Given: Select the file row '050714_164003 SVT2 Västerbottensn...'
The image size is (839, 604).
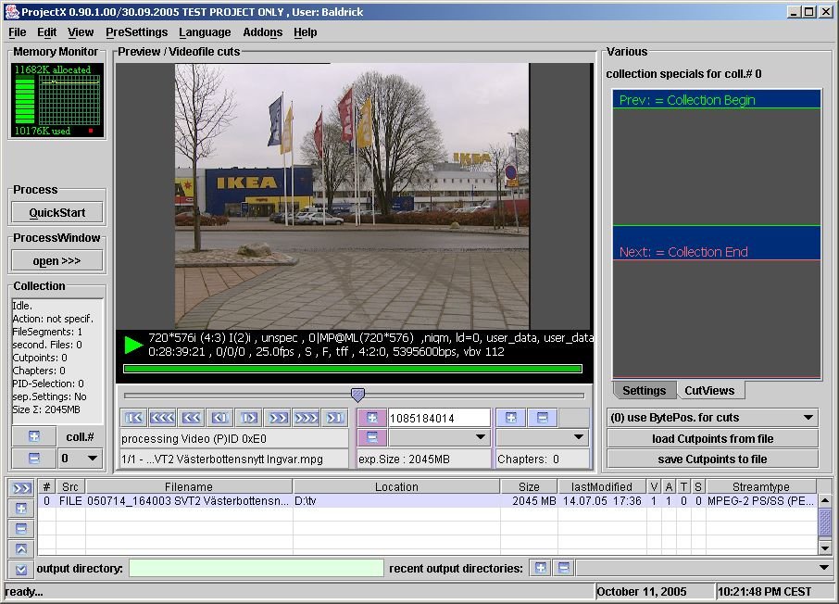Looking at the screenshot, I should (428, 501).
